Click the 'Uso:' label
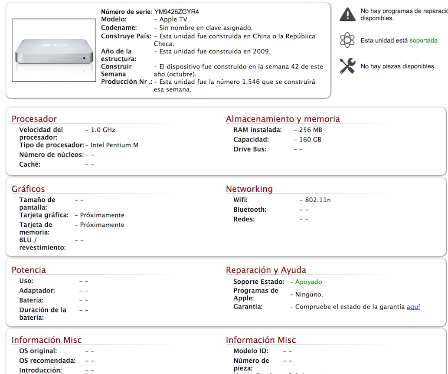Screen dimensions: 448x374 [26, 281]
